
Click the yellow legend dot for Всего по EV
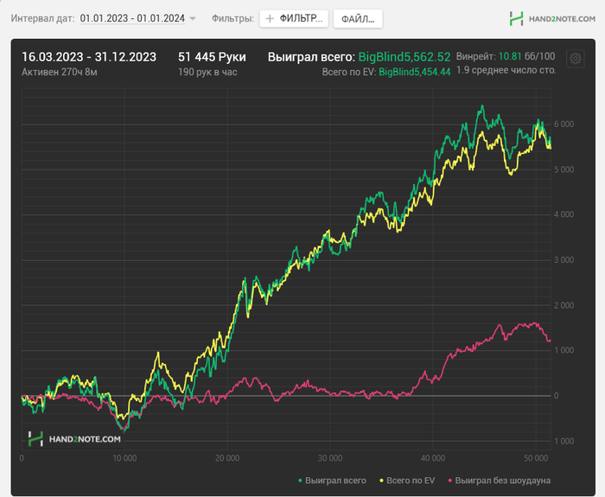[382, 481]
